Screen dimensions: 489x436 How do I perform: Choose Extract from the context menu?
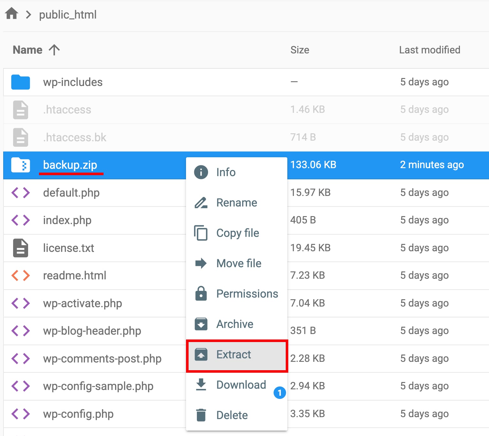234,354
